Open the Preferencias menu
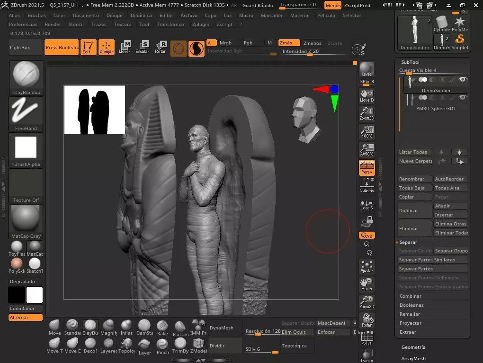Image resolution: width=483 pixels, height=363 pixels. (23, 24)
